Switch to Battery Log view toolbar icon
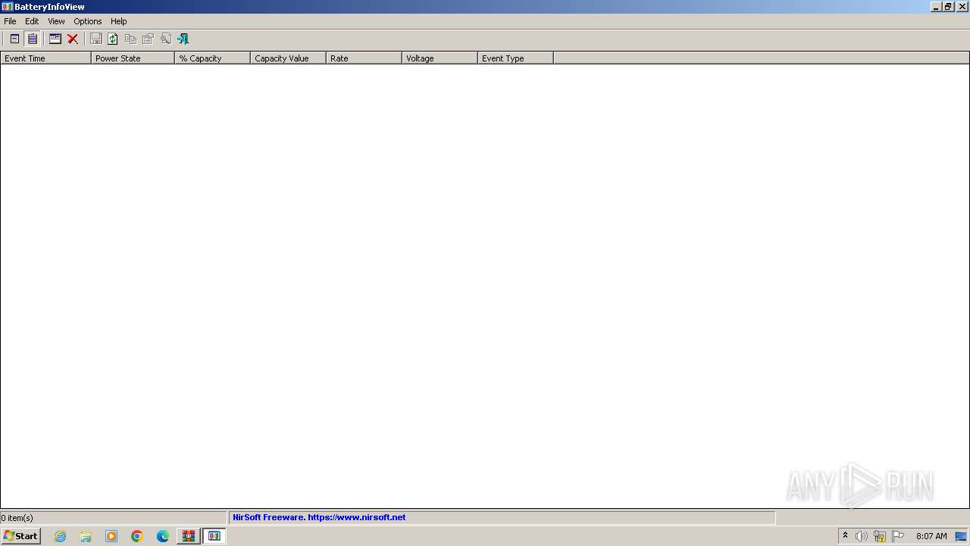Image resolution: width=970 pixels, height=546 pixels. (x=33, y=39)
